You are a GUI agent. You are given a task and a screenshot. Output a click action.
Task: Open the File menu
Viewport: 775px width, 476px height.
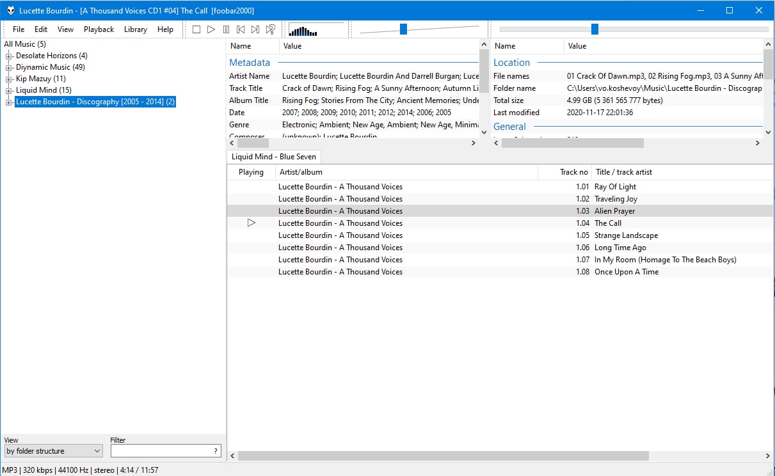(x=19, y=29)
